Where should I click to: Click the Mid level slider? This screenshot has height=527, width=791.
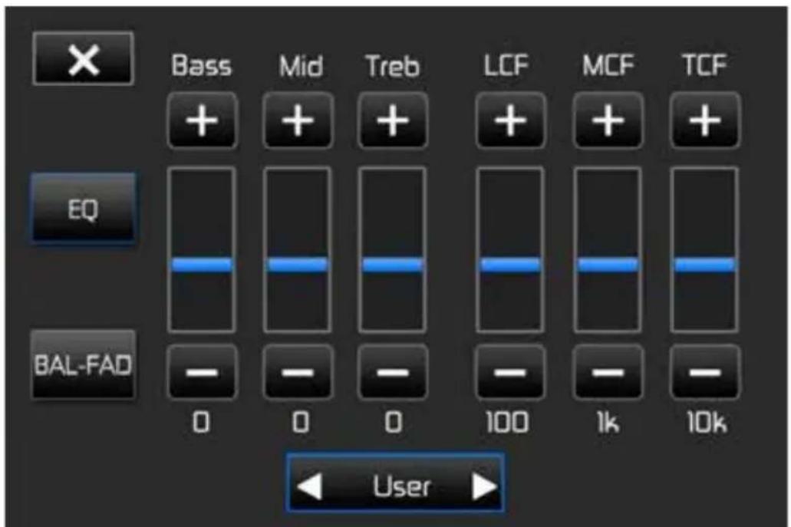(298, 249)
